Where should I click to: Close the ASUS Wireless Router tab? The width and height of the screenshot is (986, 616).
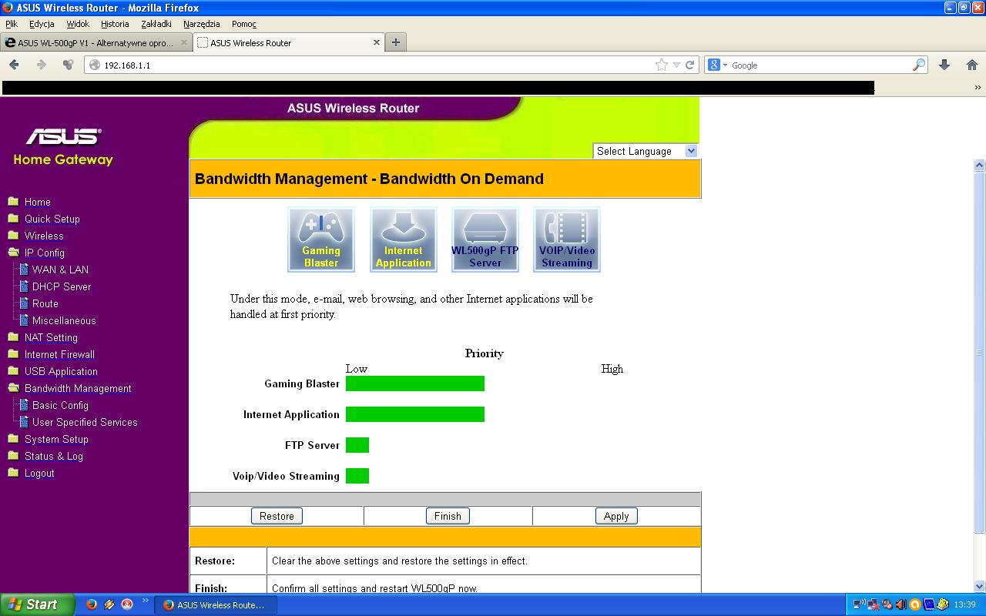(x=377, y=42)
